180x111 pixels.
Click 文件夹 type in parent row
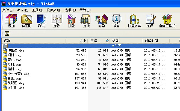coord(116,46)
